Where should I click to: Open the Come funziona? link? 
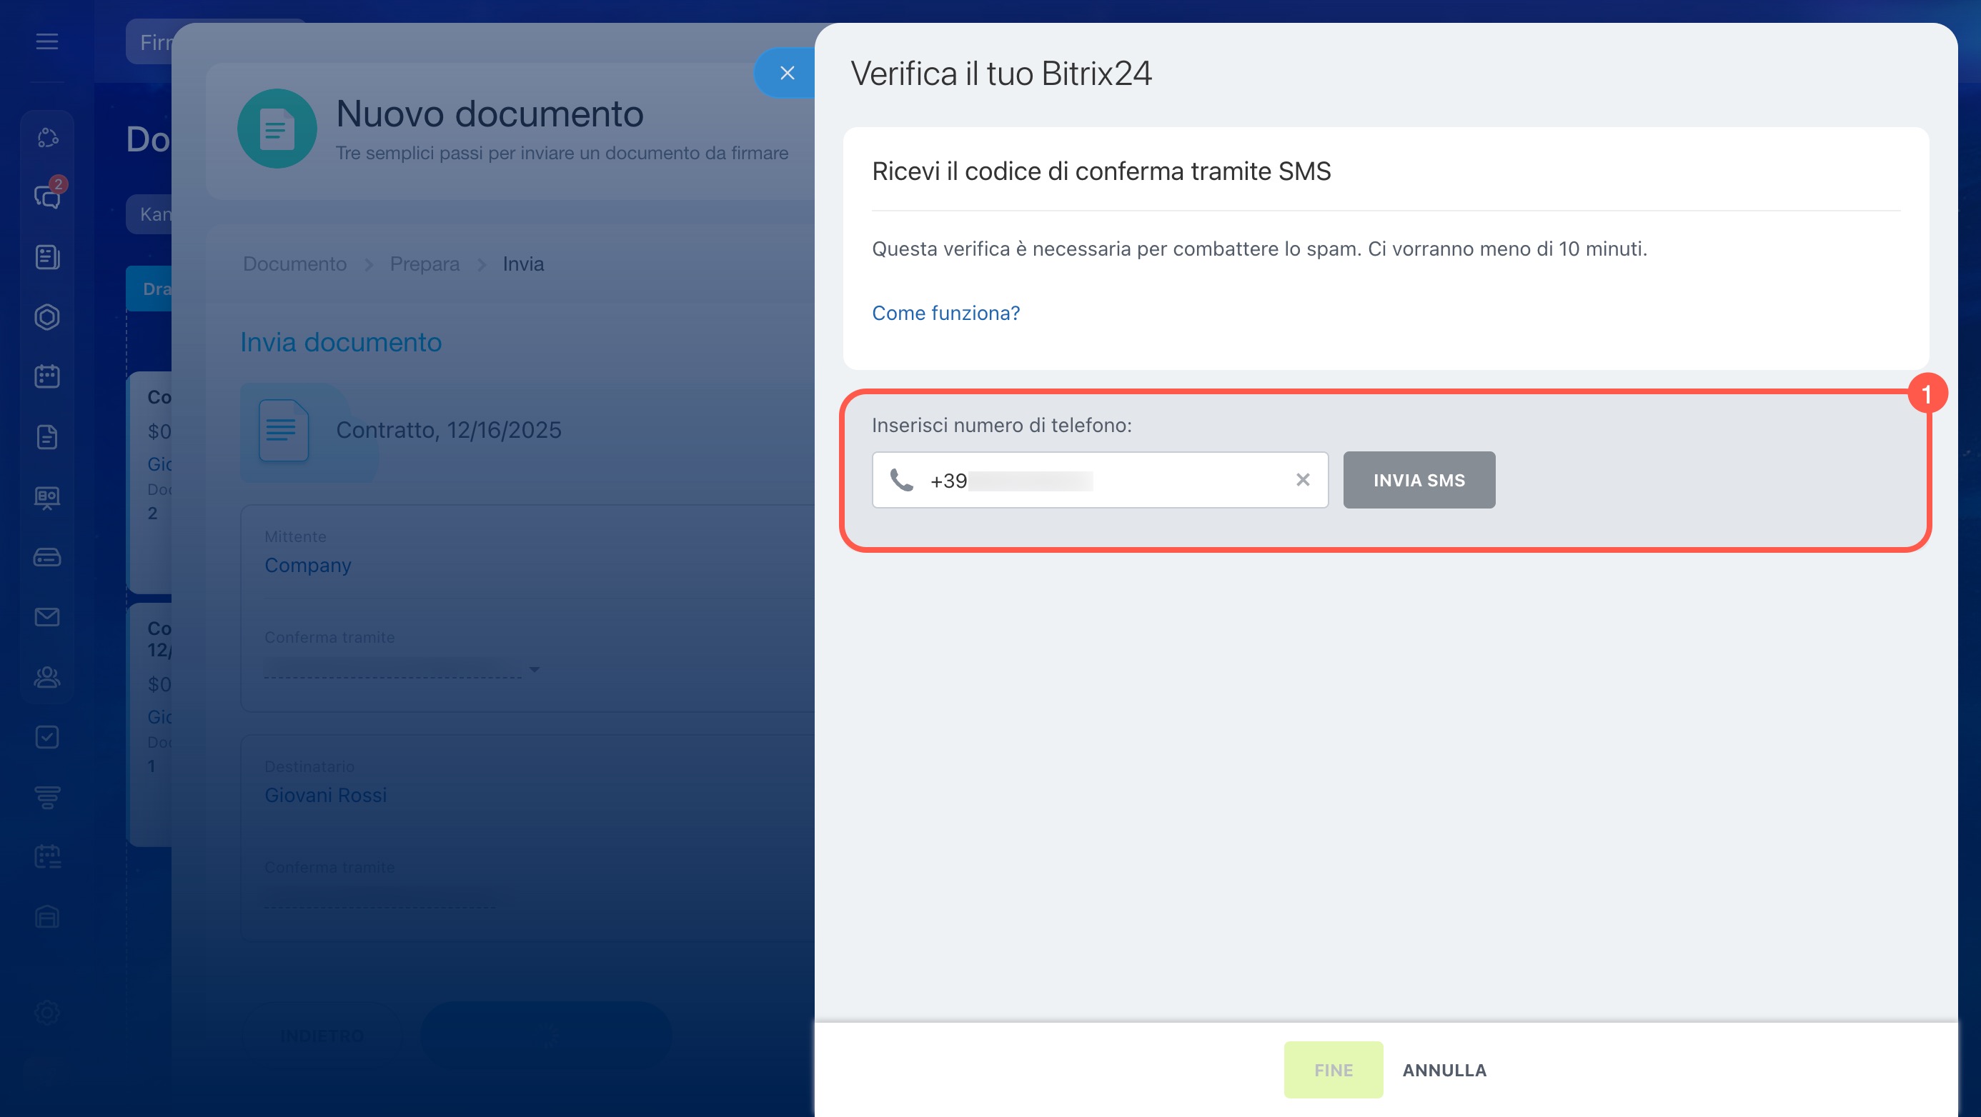click(945, 313)
